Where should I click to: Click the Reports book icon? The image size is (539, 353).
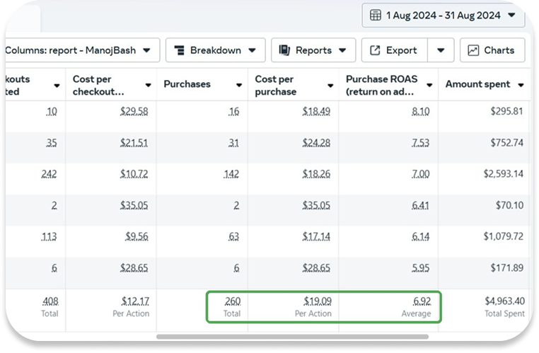point(284,51)
